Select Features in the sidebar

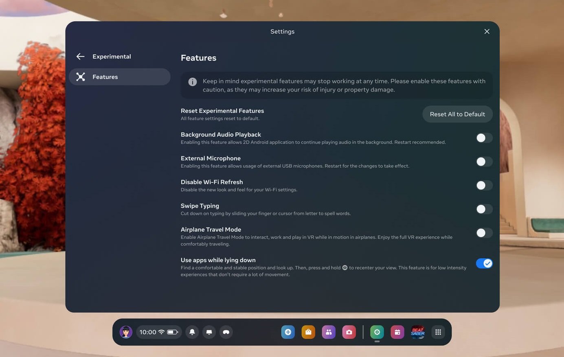[x=120, y=77]
